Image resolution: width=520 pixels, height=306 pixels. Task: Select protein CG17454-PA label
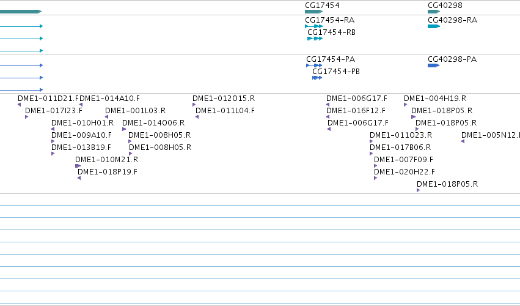331,59
